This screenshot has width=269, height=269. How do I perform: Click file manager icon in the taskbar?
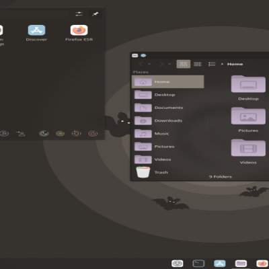pyautogui.click(x=241, y=264)
